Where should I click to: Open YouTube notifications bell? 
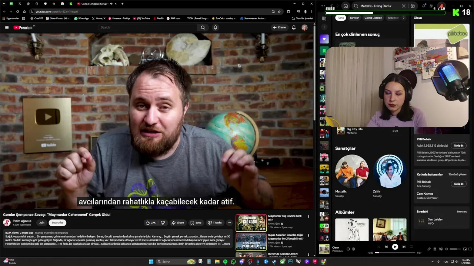tap(294, 27)
